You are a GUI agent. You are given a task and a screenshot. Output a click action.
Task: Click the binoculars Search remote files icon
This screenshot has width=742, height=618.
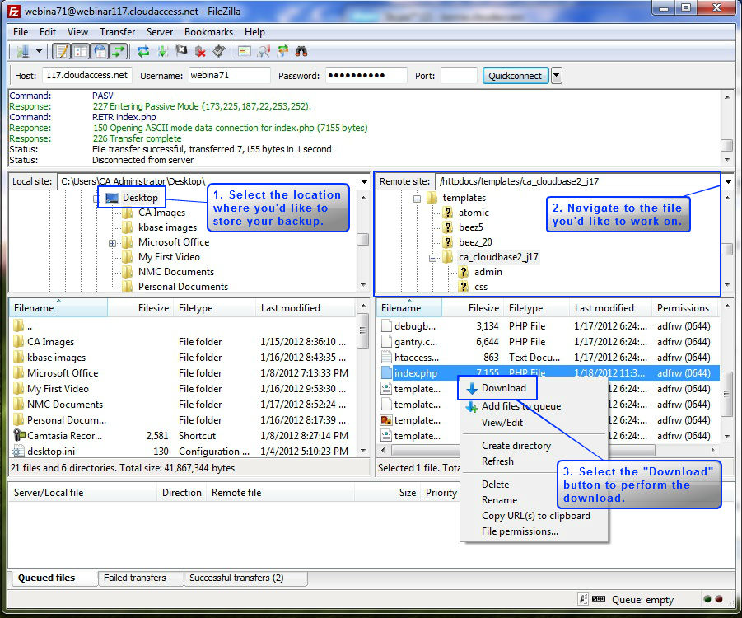pyautogui.click(x=301, y=51)
